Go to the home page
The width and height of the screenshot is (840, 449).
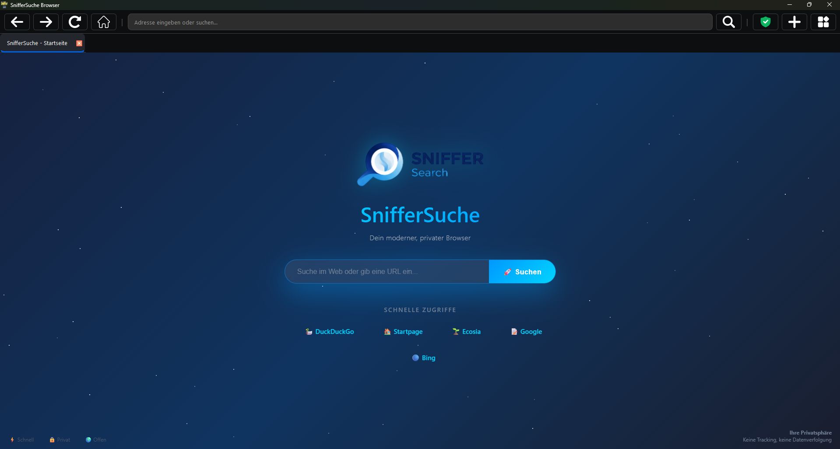pyautogui.click(x=104, y=22)
